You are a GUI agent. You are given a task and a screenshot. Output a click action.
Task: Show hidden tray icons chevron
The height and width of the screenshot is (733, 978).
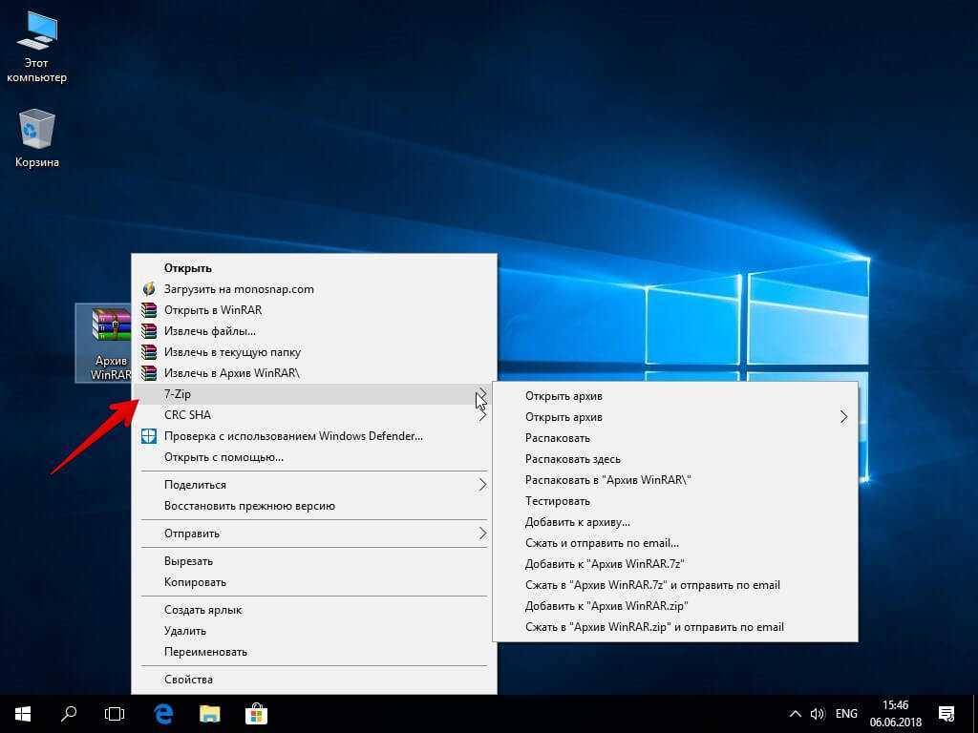coord(796,714)
